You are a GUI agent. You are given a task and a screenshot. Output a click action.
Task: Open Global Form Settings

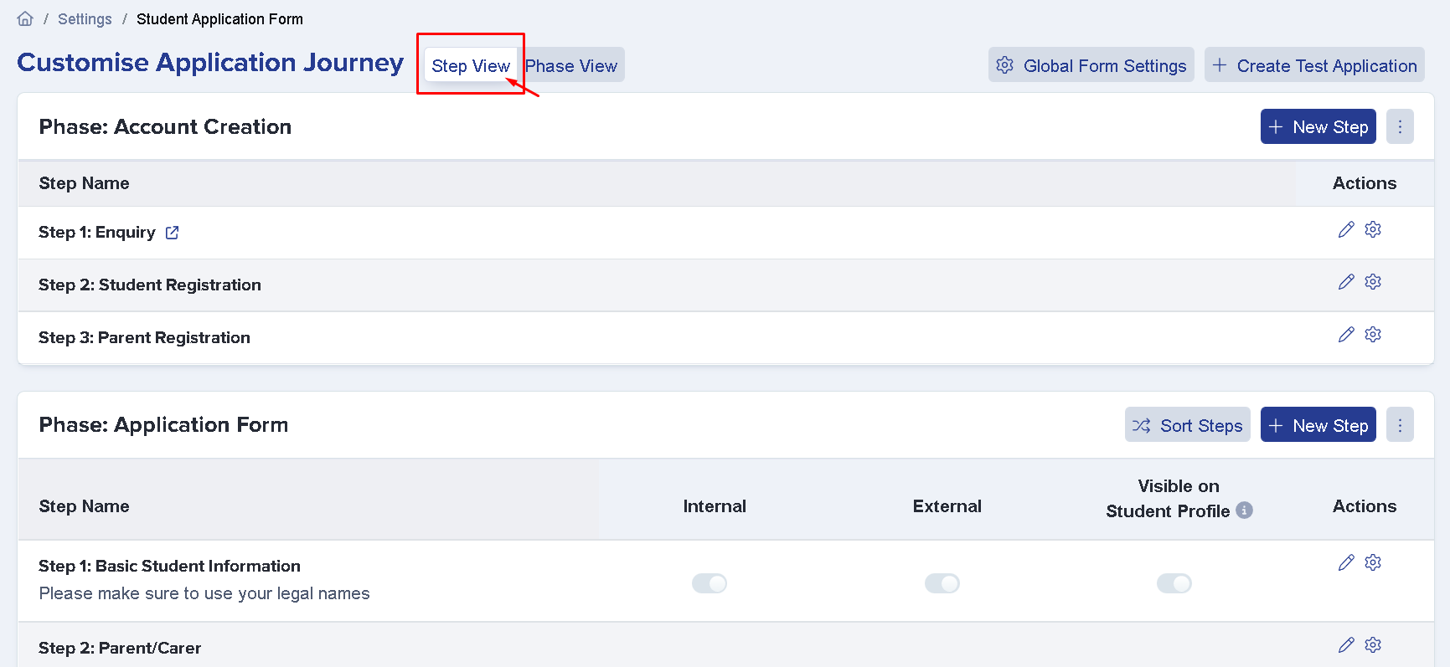1091,65
